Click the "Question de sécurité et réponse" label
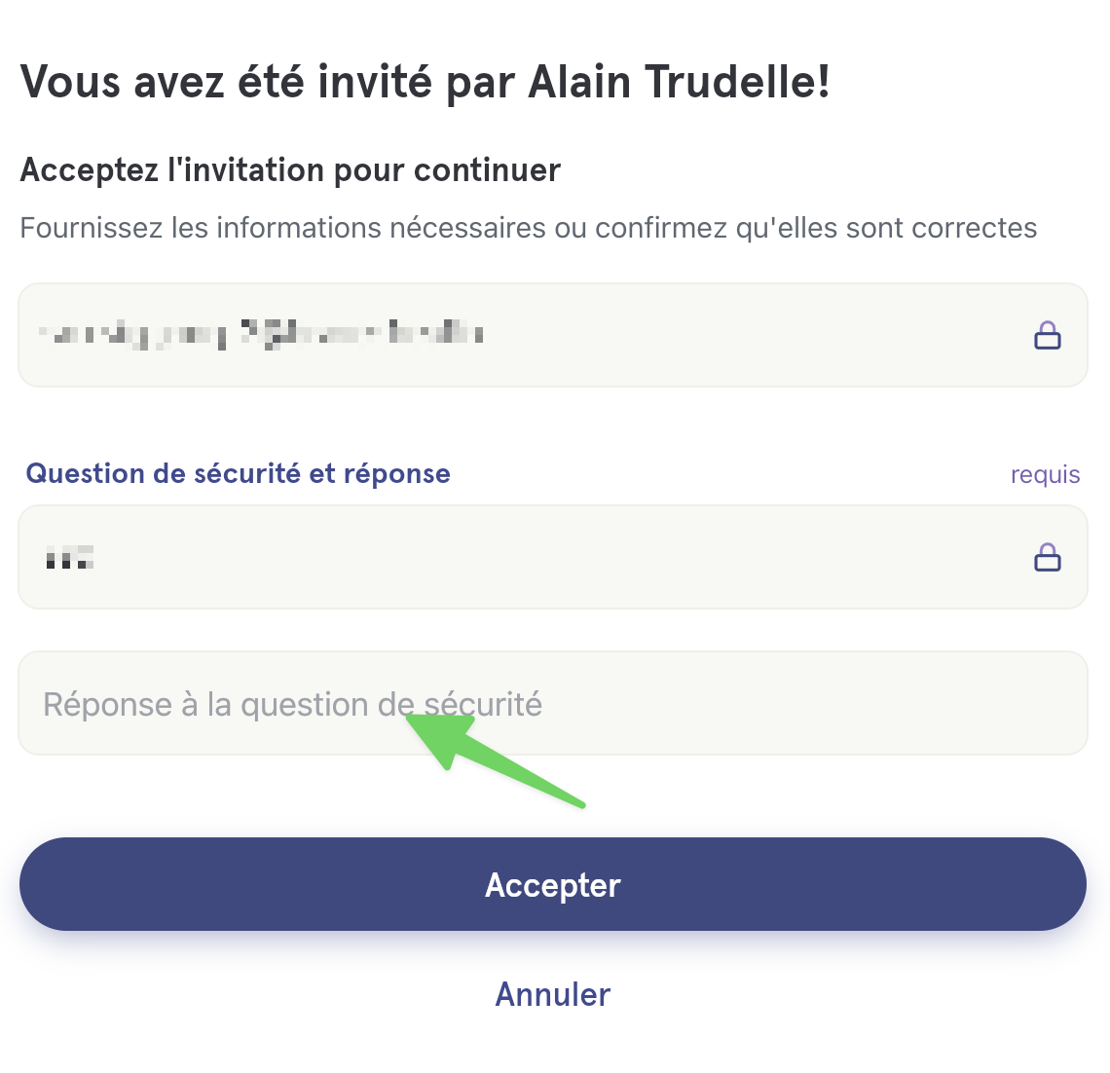1110x1073 pixels. click(x=238, y=473)
